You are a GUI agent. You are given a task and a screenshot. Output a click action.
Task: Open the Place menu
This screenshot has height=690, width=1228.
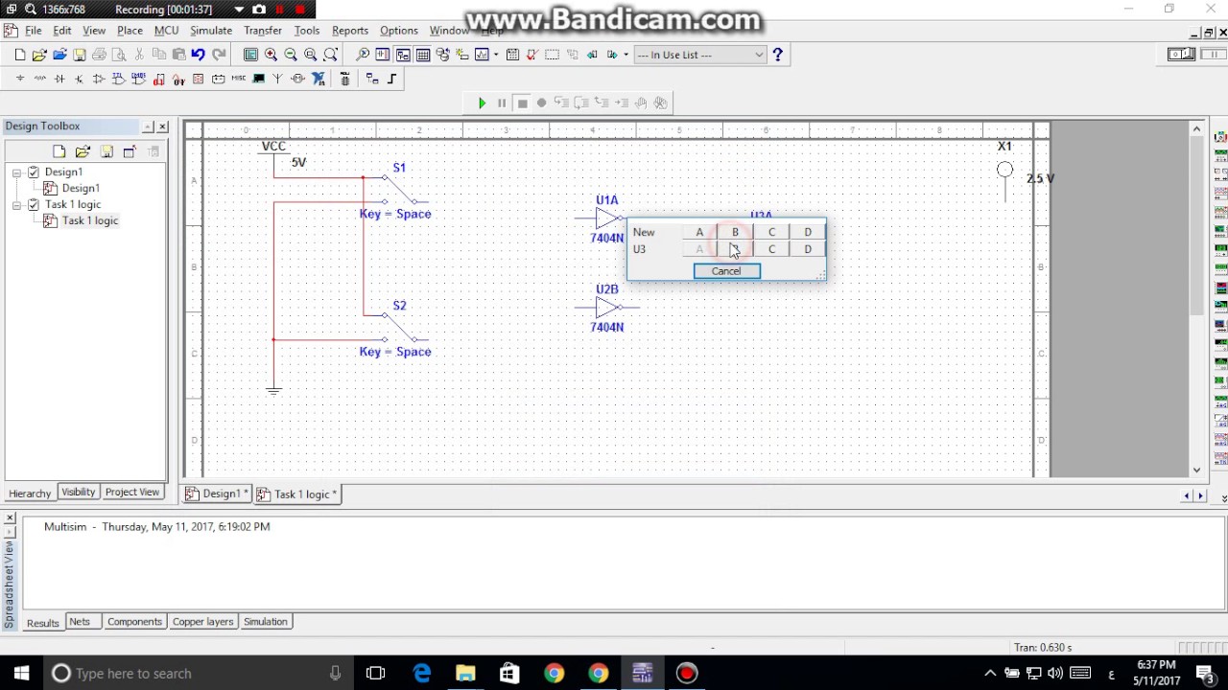130,31
